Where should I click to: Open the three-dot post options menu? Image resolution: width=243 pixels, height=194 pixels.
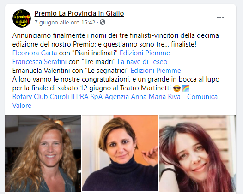click(x=220, y=18)
